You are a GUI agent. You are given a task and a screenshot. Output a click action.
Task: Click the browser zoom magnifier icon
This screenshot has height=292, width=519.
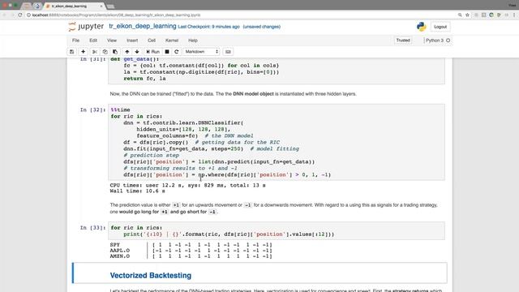(460, 15)
